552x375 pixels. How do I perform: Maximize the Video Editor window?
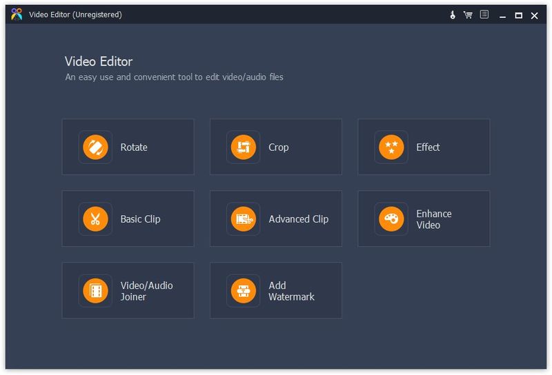tap(519, 15)
